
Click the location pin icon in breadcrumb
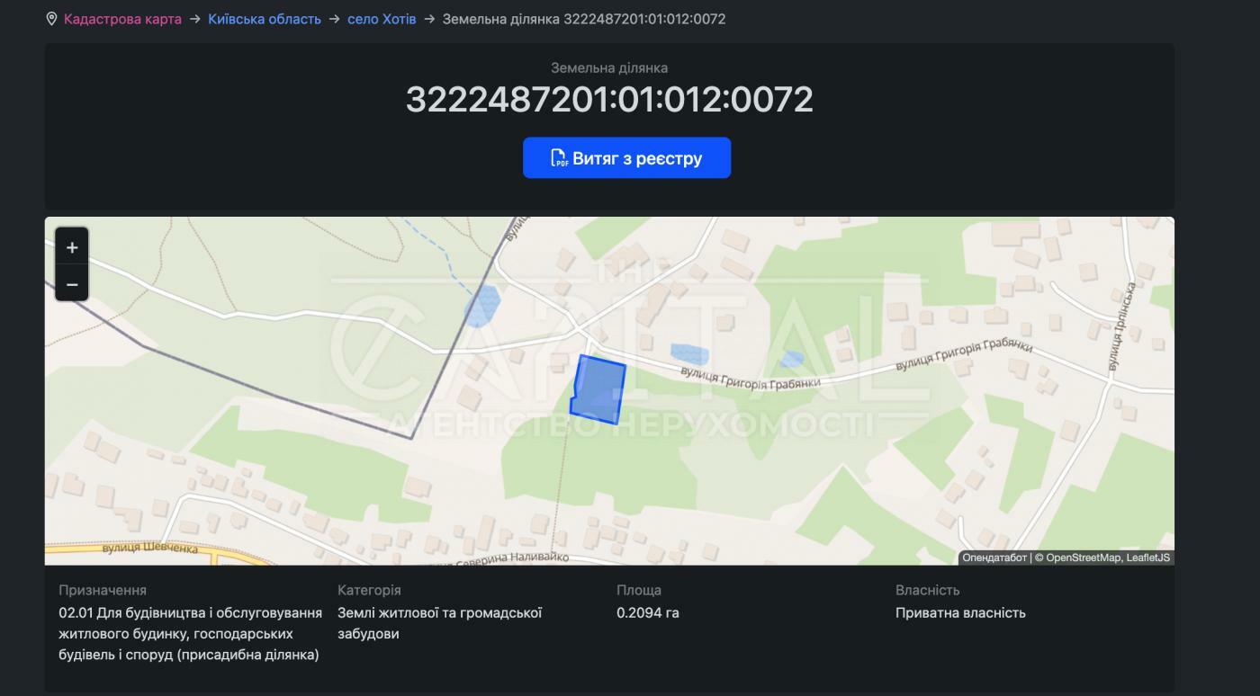[x=51, y=19]
